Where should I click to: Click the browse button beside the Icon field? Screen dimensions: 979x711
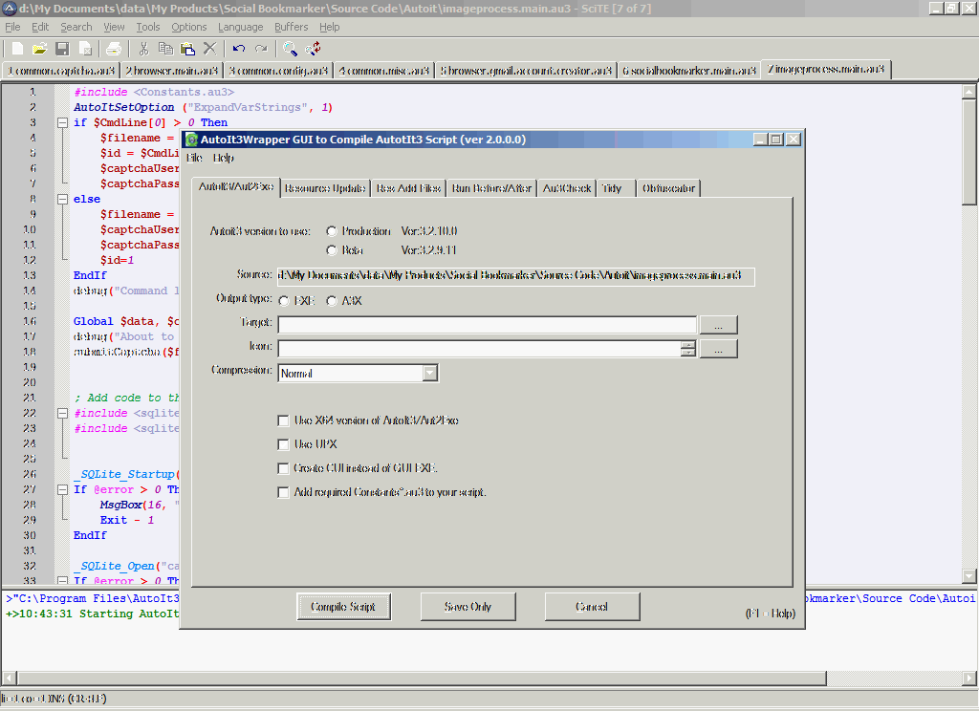(x=719, y=349)
